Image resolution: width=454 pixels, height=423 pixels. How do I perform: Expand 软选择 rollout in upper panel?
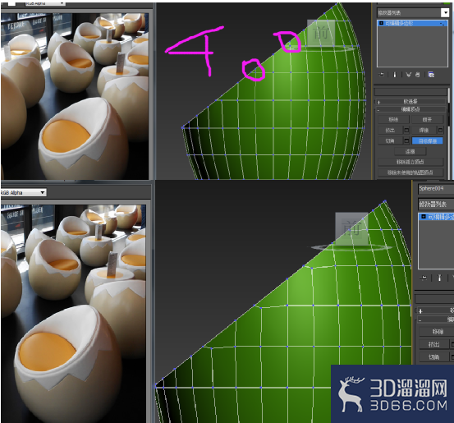click(x=410, y=101)
